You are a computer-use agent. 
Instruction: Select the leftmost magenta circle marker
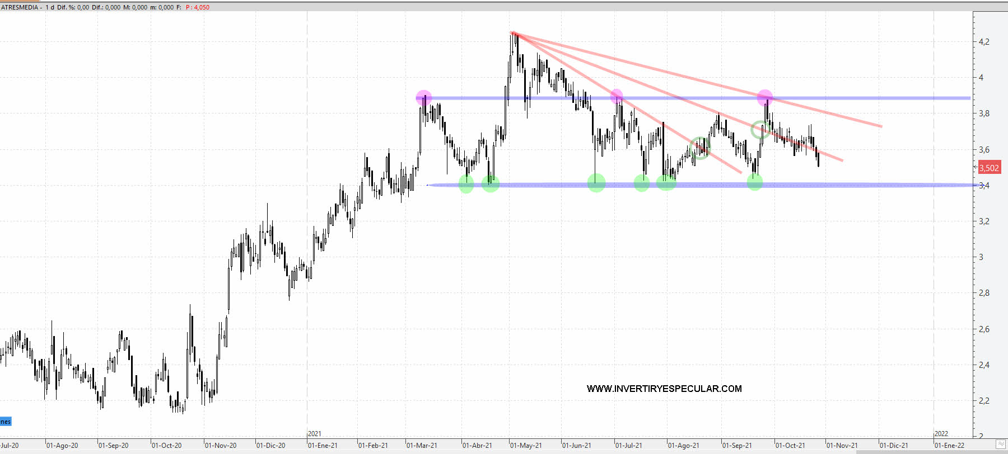tap(424, 98)
